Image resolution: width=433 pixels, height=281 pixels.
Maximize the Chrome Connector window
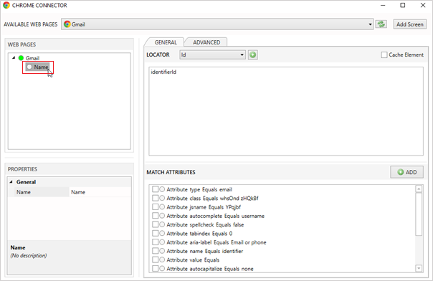pyautogui.click(x=403, y=5)
